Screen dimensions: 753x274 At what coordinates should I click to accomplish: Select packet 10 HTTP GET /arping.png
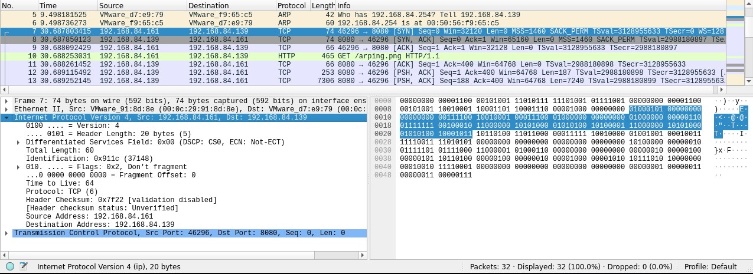click(363, 56)
